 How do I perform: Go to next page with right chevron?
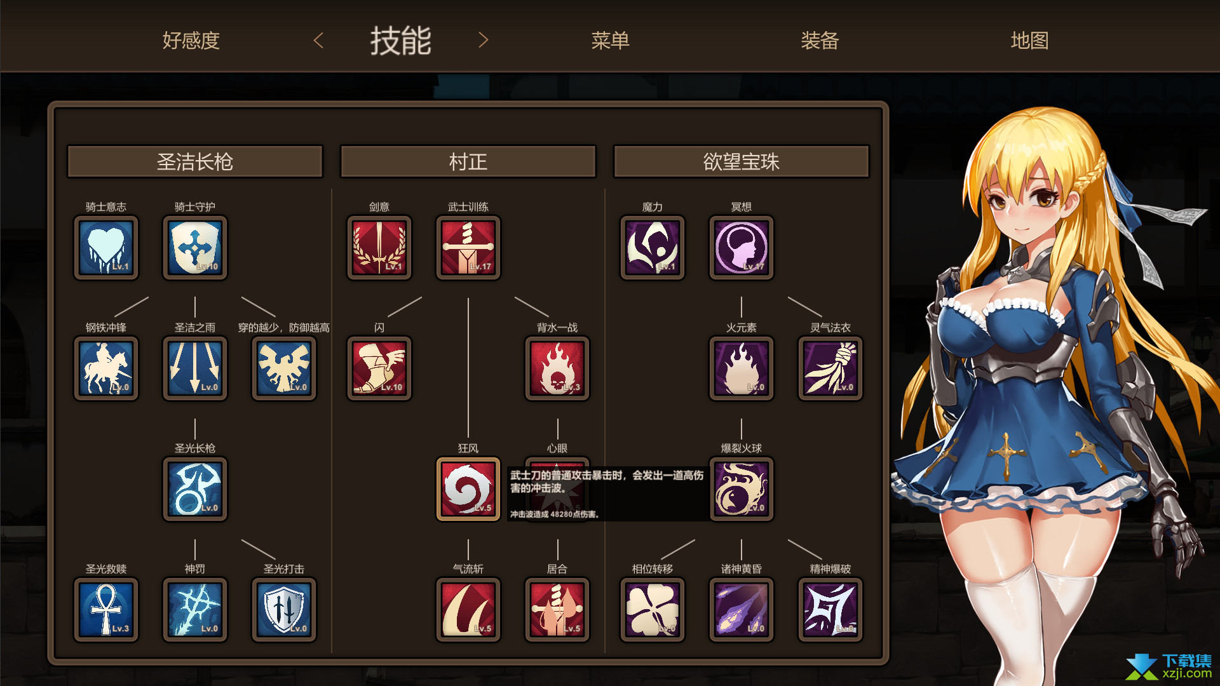pos(484,41)
